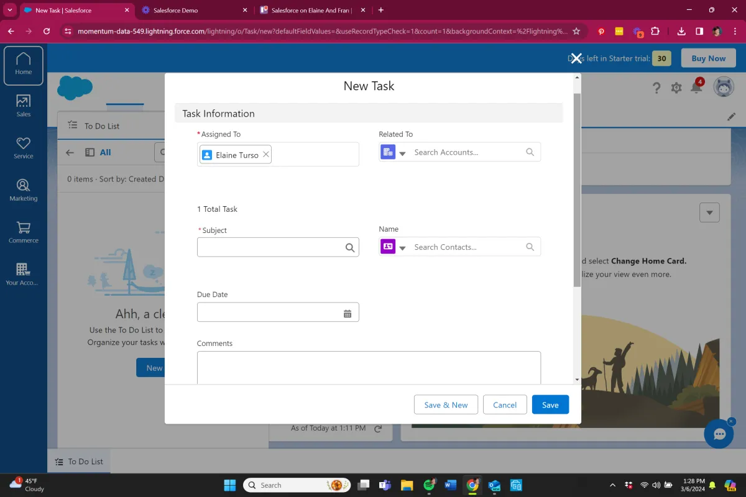Click the Save button
This screenshot has width=746, height=497.
click(550, 404)
